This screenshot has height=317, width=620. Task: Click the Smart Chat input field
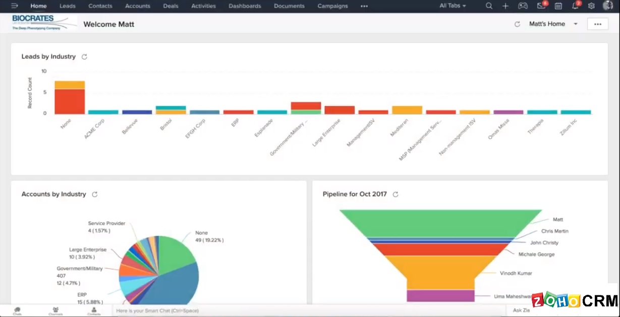pos(202,310)
